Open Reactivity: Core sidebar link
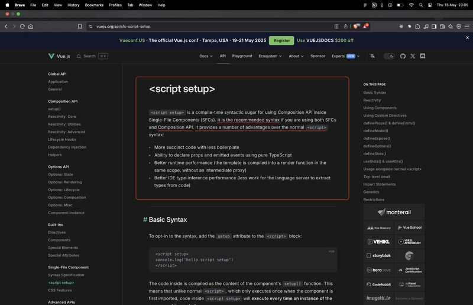This screenshot has width=473, height=305. 62,117
